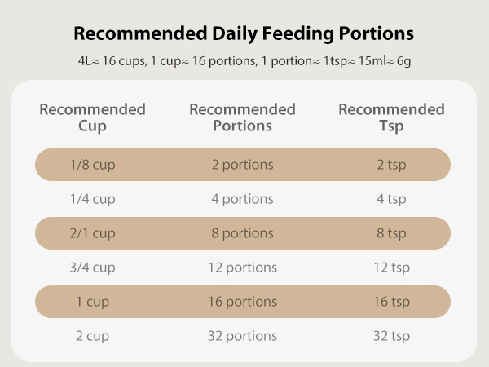Select the 1/4 cup cell
This screenshot has width=489, height=367.
tap(92, 199)
